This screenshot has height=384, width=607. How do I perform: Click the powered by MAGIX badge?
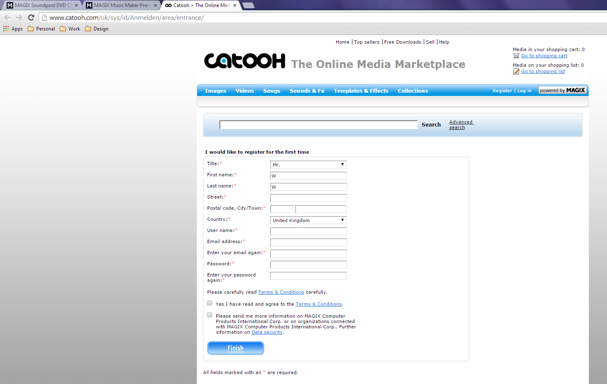(562, 90)
